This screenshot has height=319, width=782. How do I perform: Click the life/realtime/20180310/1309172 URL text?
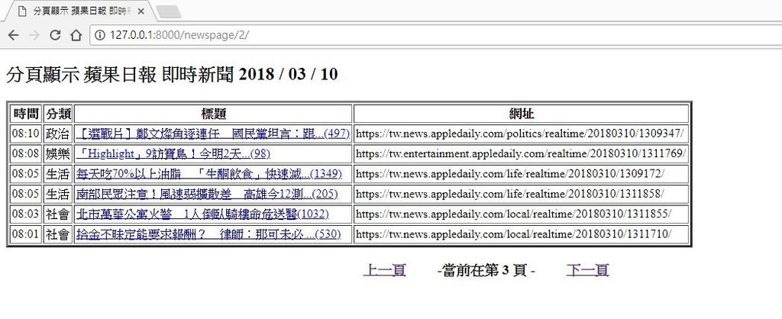[510, 173]
